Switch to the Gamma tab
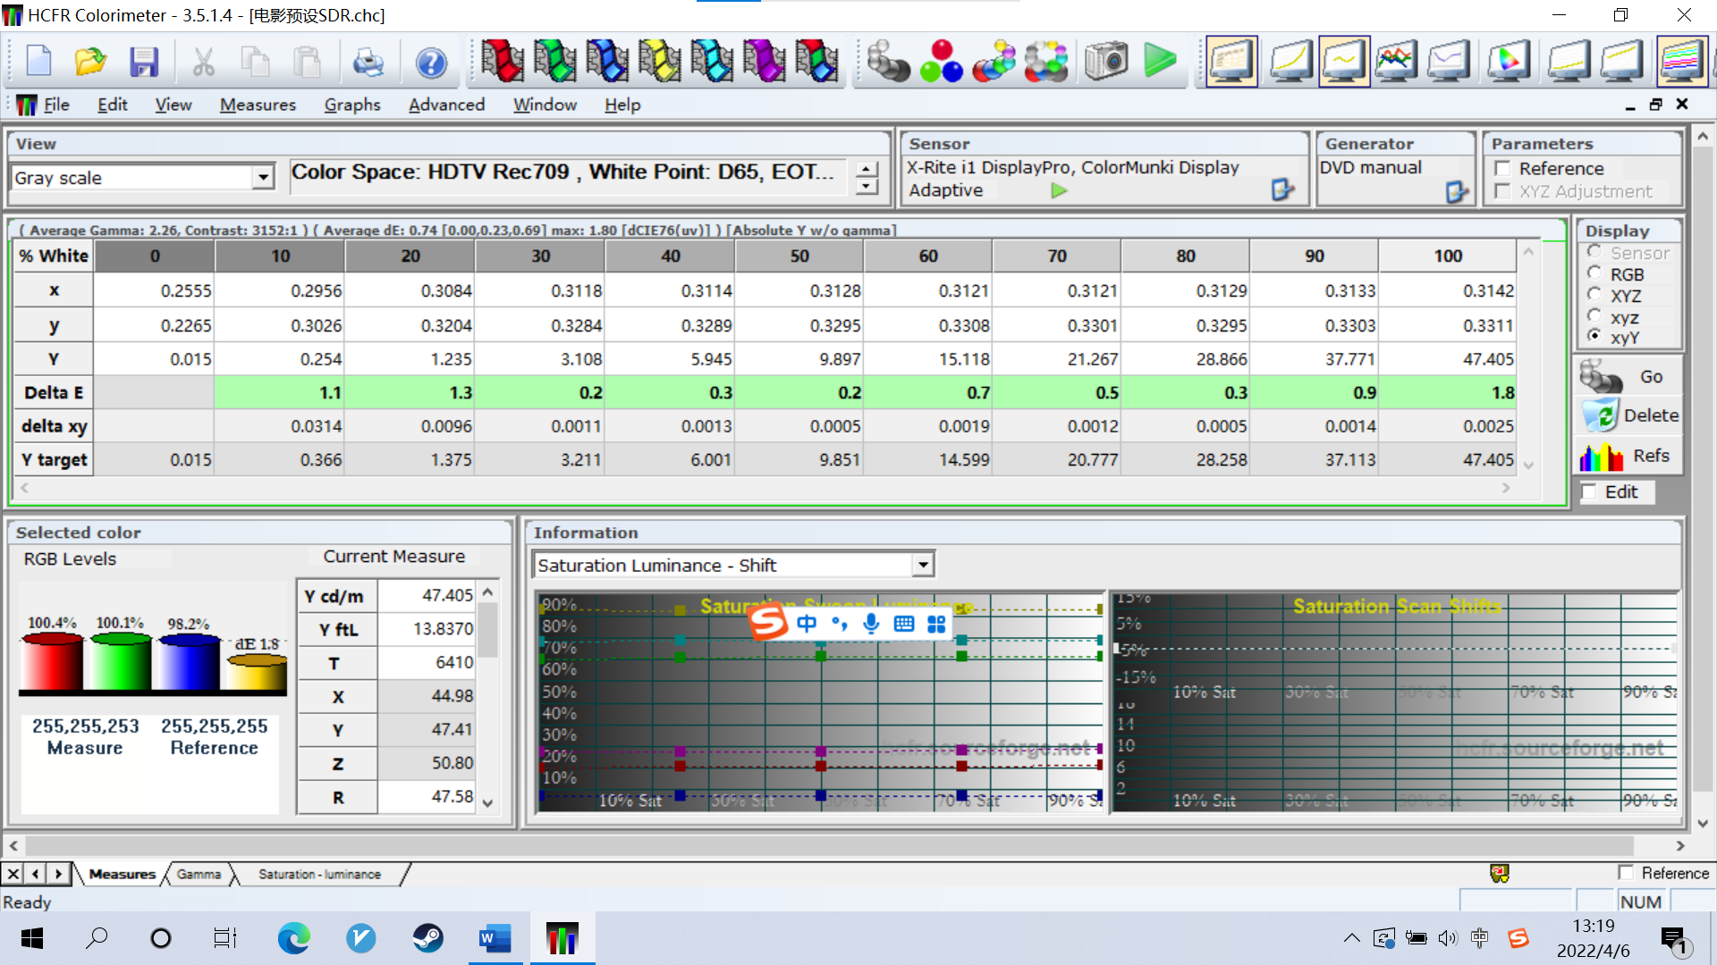 coord(199,874)
